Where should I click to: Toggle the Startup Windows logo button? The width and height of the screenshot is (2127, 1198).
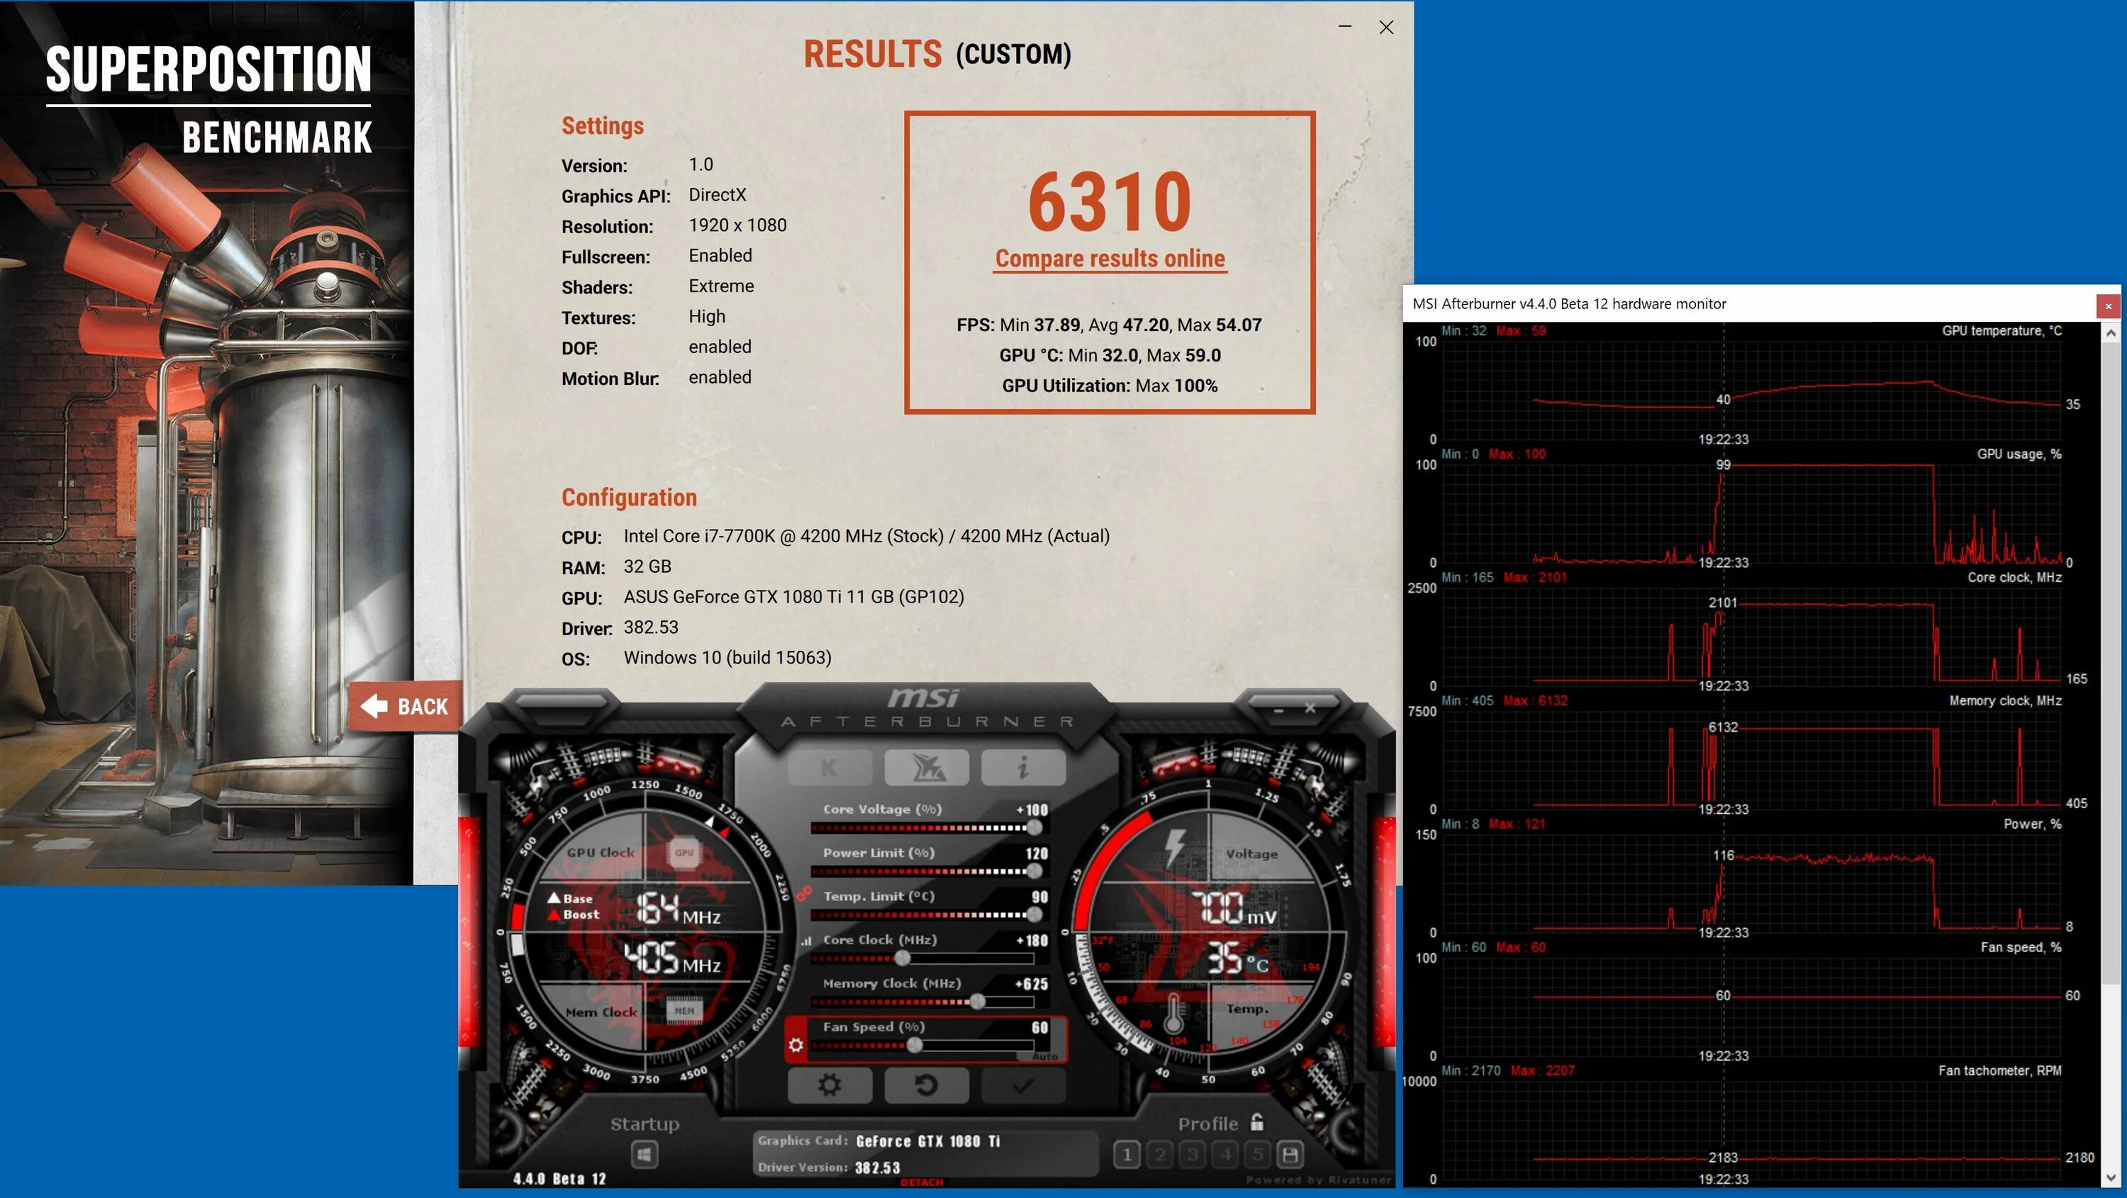(x=644, y=1154)
